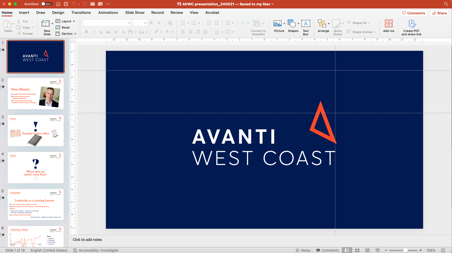
Task: Click the Reset button
Action: [x=63, y=27]
